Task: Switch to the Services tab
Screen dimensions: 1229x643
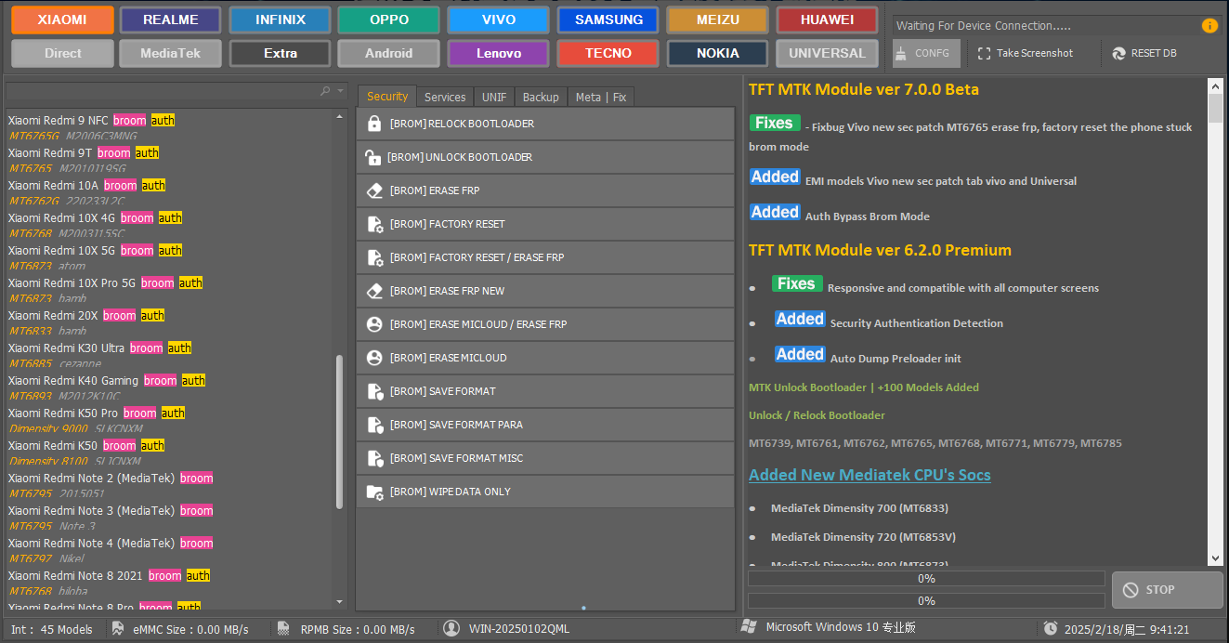Action: pyautogui.click(x=445, y=97)
